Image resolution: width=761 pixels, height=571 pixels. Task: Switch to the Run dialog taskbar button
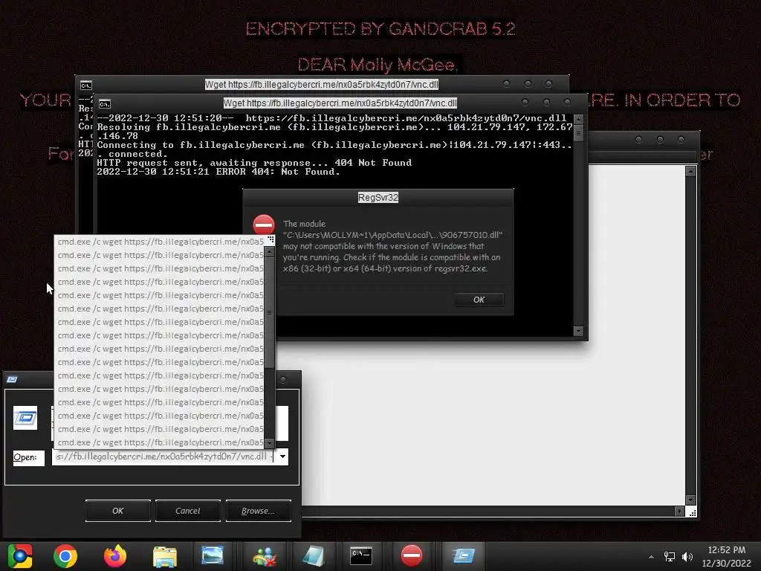click(464, 556)
